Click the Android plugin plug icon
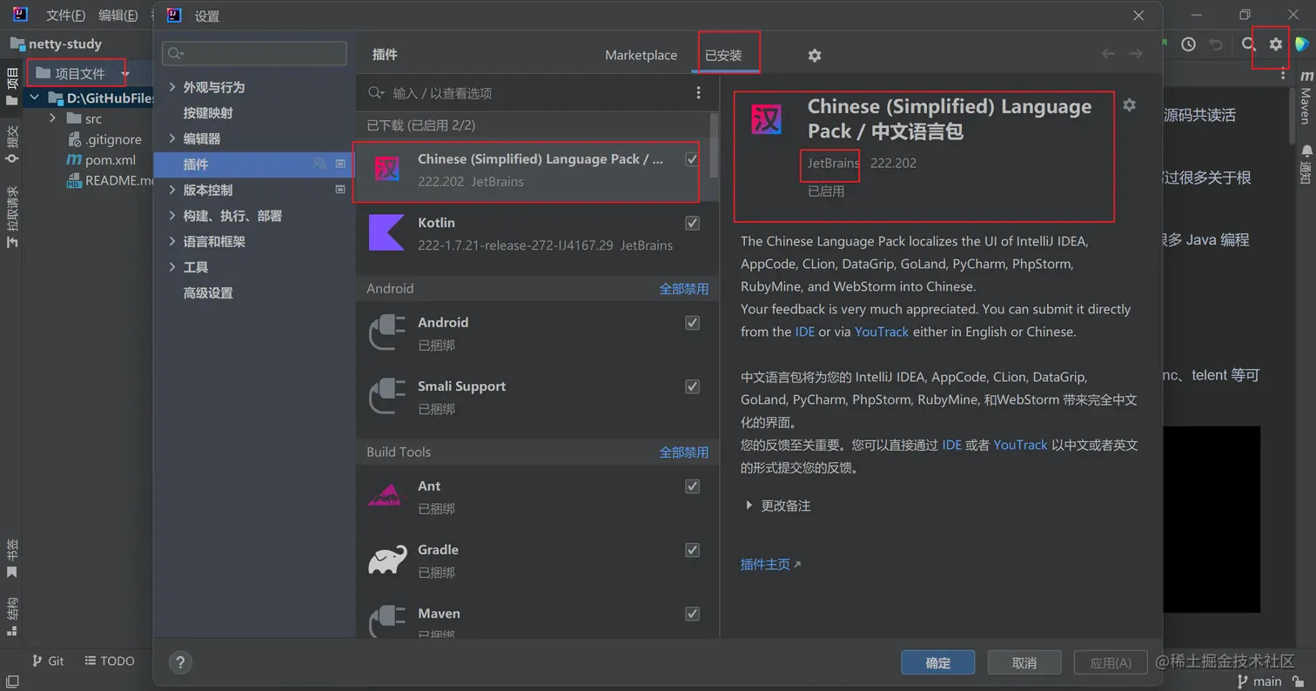1316x691 pixels. pos(386,332)
